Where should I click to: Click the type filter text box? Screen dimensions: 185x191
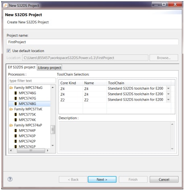point(32,81)
